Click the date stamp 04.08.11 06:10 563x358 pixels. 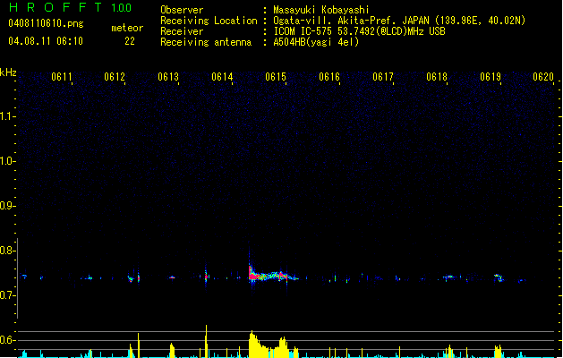coord(46,41)
